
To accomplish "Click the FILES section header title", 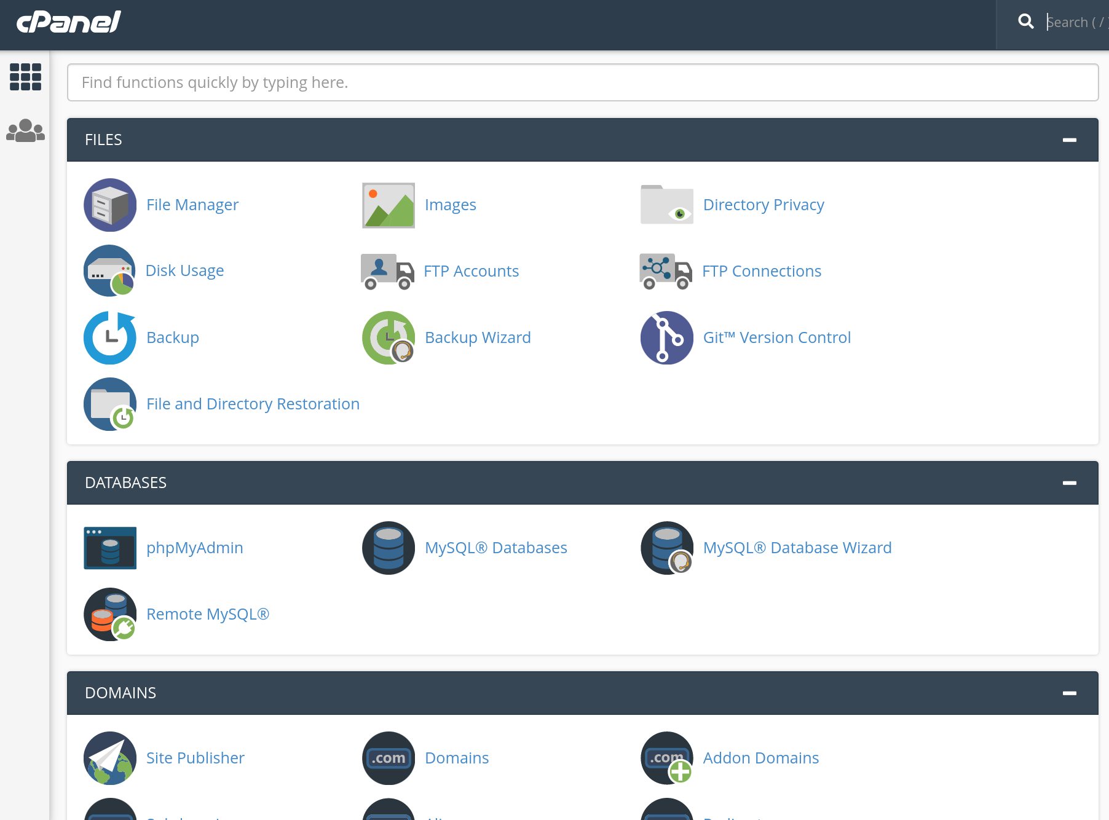I will pos(103,140).
